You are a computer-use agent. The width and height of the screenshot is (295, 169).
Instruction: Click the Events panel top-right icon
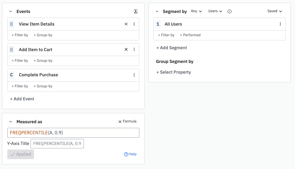pyautogui.click(x=135, y=11)
